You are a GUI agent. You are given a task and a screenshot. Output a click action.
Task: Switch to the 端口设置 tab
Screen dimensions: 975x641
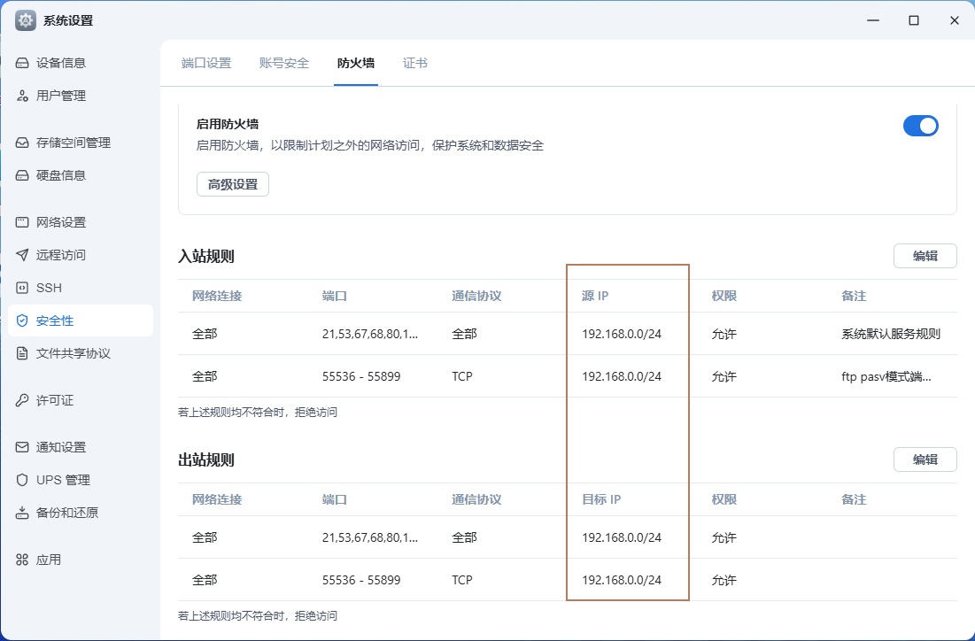pos(206,63)
